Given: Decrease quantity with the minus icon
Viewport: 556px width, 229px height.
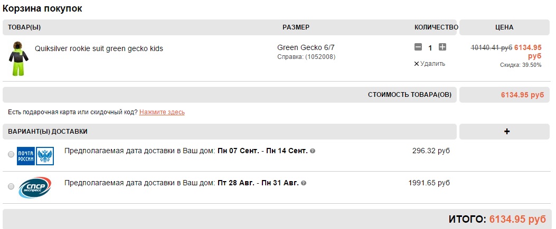Looking at the screenshot, I should [x=418, y=47].
